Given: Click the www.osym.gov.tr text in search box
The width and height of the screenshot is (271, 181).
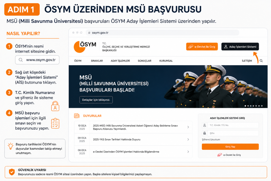Looking at the screenshot, I should coord(41,60).
